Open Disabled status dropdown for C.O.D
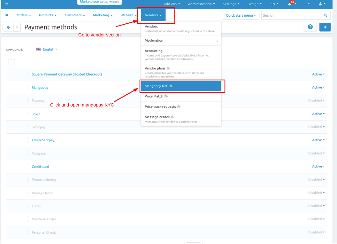This screenshot has width=337, height=244. click(316, 206)
